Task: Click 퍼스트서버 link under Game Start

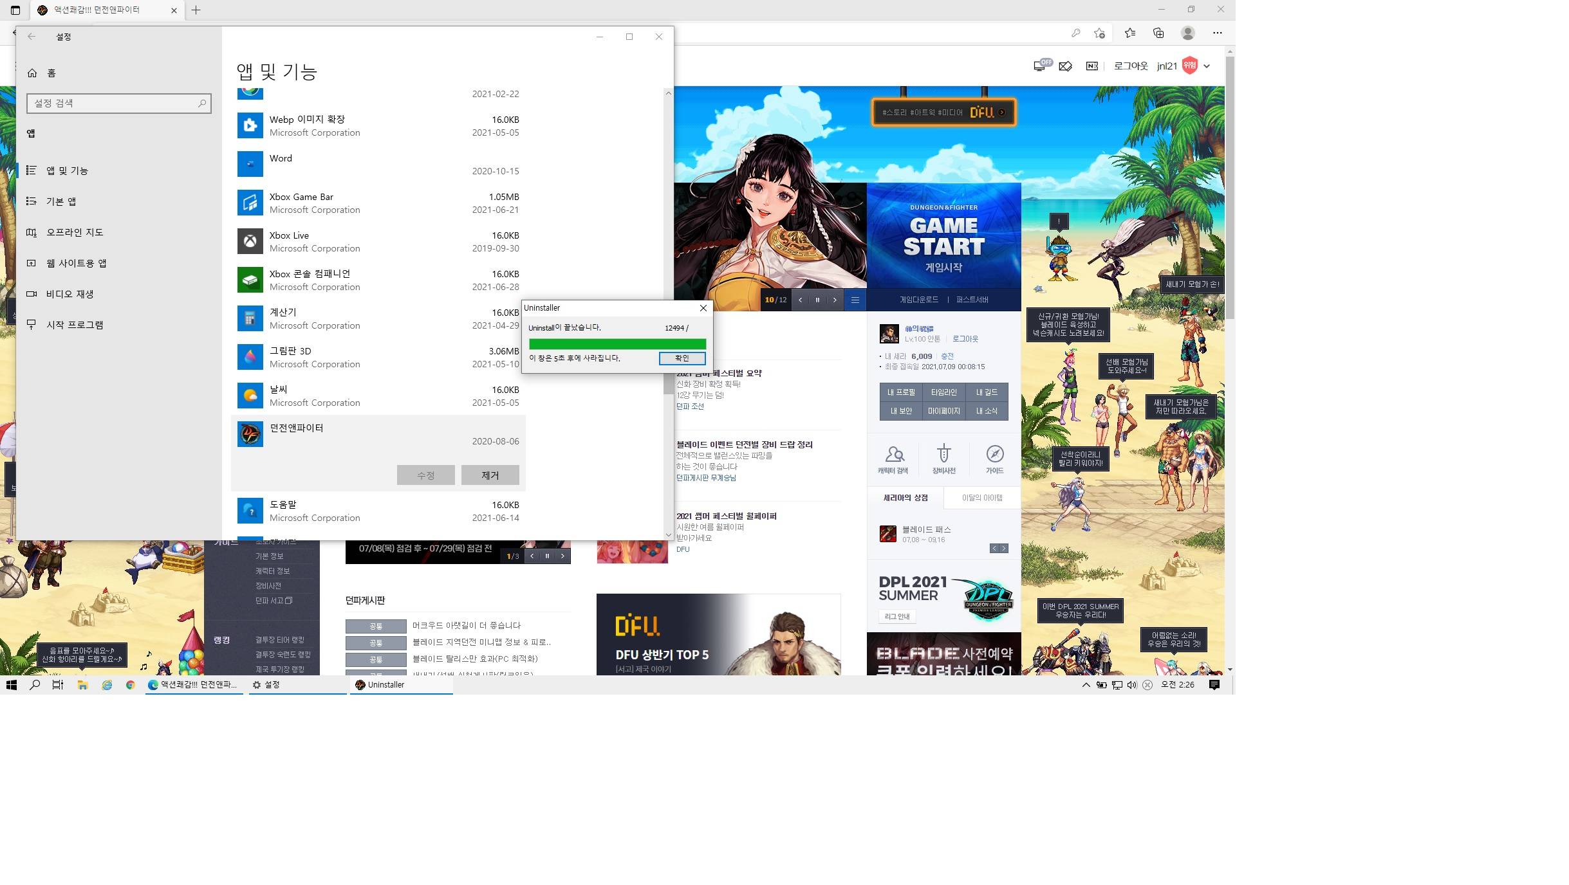Action: point(972,300)
